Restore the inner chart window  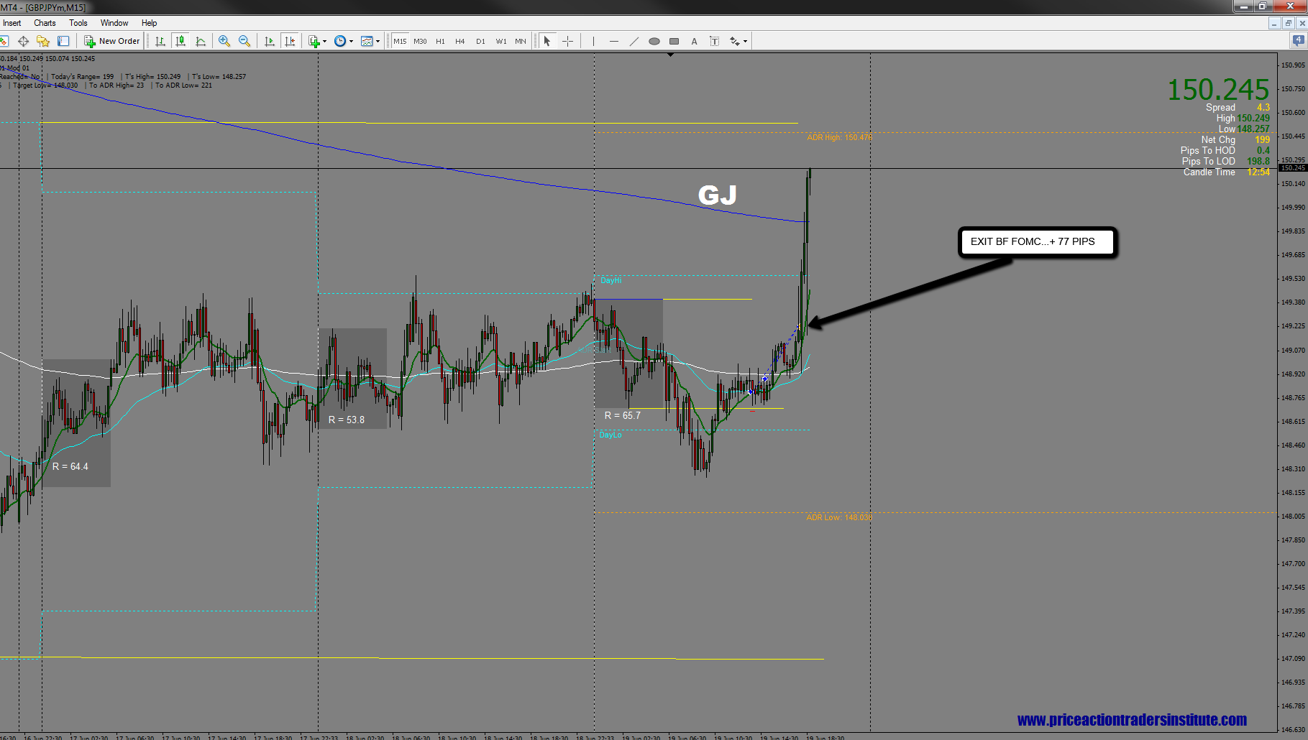point(1288,23)
